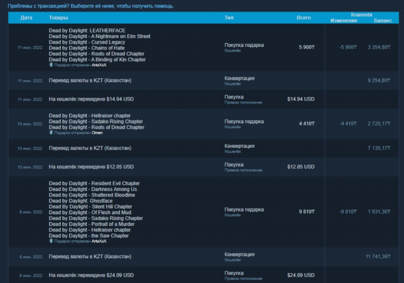The height and width of the screenshot is (283, 404).
Task: Select 'Of Flesh and Mud' item
Action: (x=90, y=213)
